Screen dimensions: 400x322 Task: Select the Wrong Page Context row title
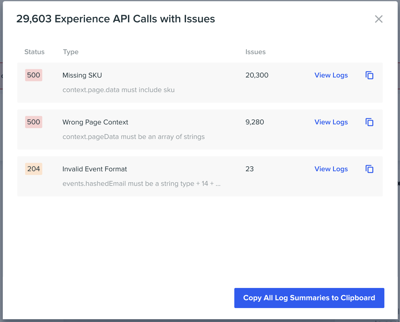pyautogui.click(x=95, y=122)
